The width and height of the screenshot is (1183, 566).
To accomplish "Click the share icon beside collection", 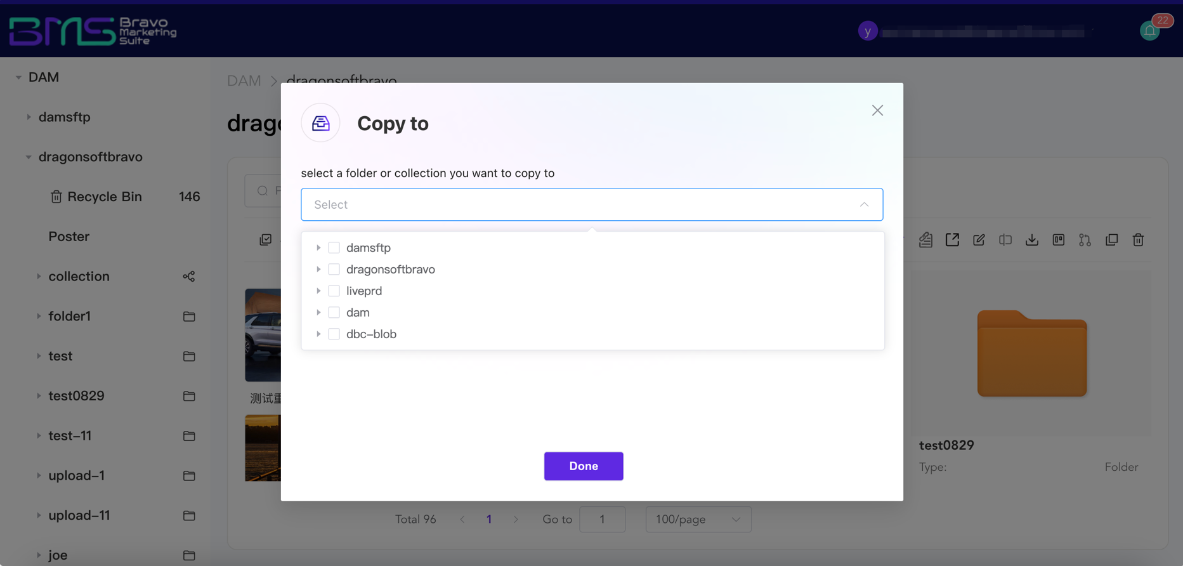I will (x=189, y=277).
